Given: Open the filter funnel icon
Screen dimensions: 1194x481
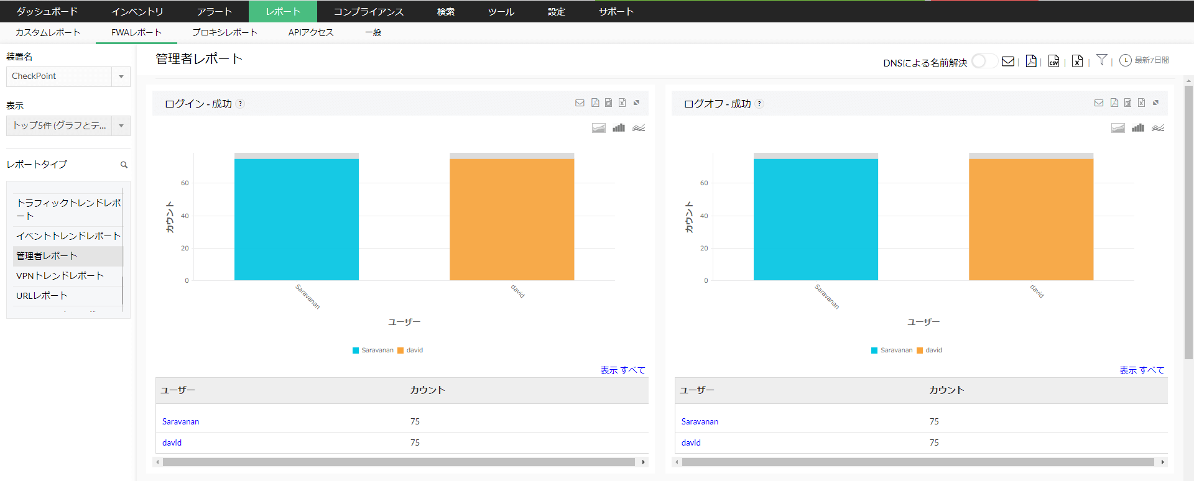Looking at the screenshot, I should click(x=1101, y=60).
